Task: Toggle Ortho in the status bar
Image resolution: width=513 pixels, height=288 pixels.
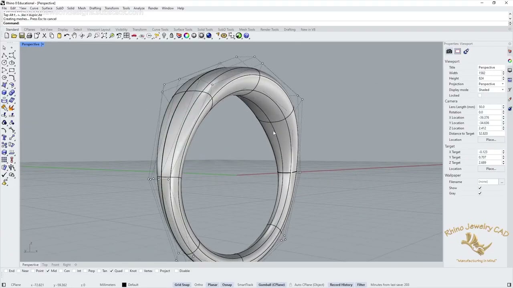Action: tap(198, 285)
